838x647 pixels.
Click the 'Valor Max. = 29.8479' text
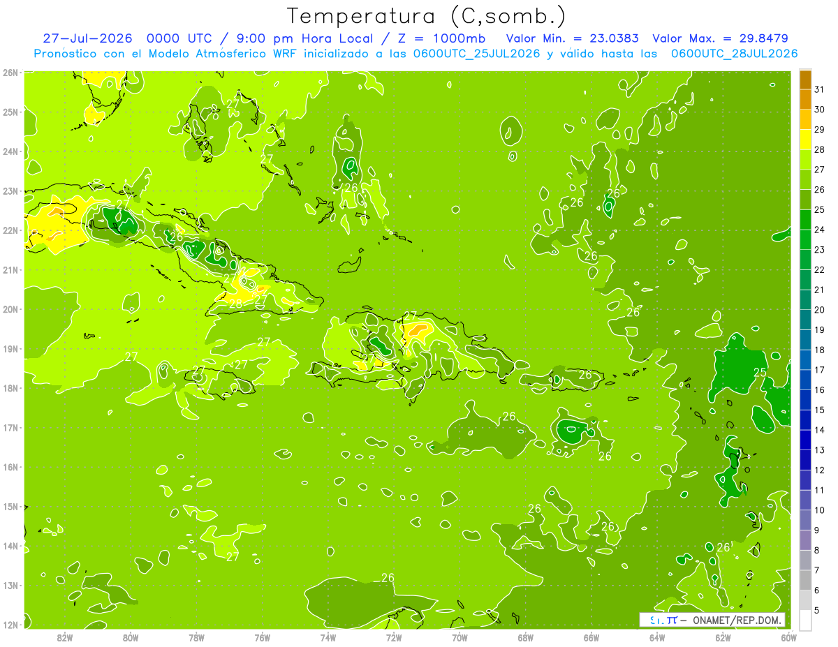(x=720, y=38)
